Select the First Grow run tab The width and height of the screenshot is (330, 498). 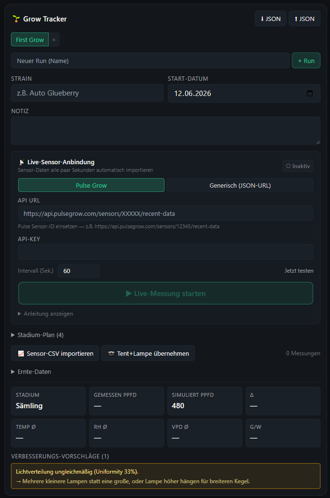click(x=30, y=40)
